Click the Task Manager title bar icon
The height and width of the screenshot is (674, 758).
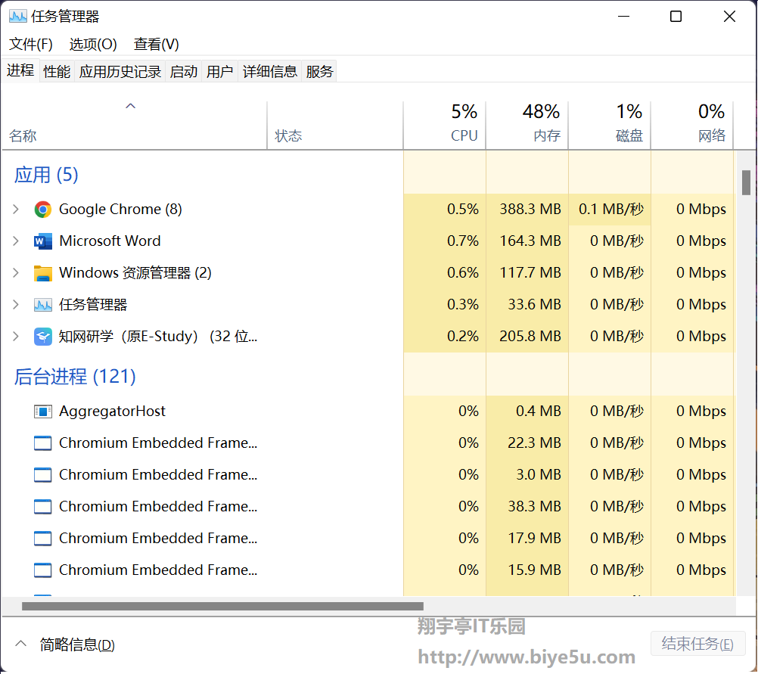coord(17,17)
